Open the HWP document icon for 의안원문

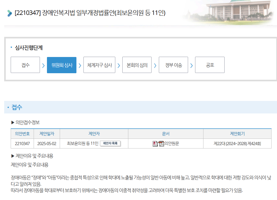[155, 144]
